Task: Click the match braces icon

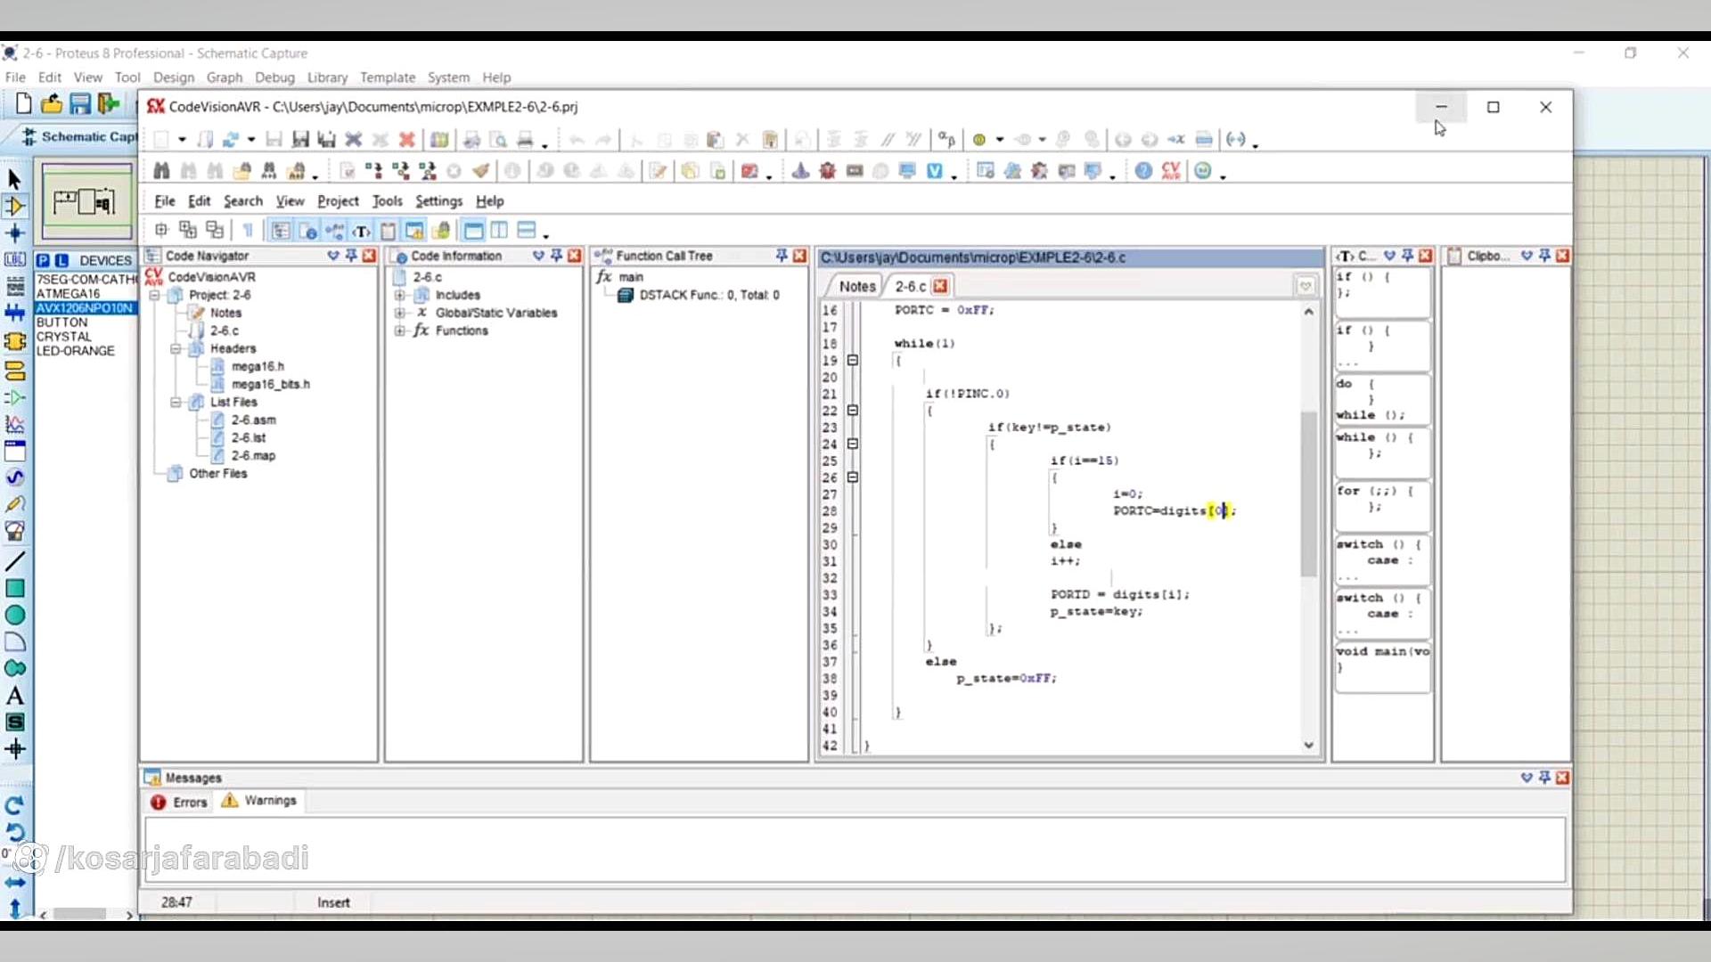Action: 1235,140
